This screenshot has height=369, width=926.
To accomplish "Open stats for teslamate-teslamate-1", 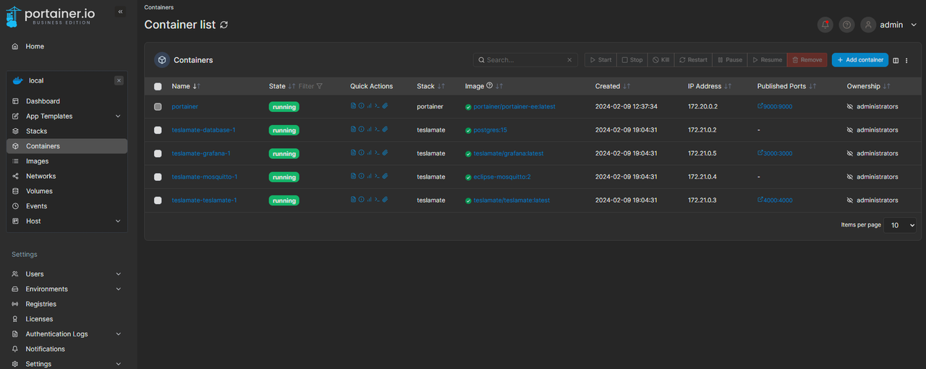I will pyautogui.click(x=369, y=200).
